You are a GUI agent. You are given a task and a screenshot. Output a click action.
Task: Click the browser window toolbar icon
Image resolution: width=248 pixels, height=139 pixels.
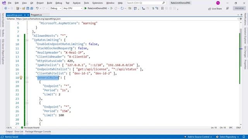[x=135, y=8]
